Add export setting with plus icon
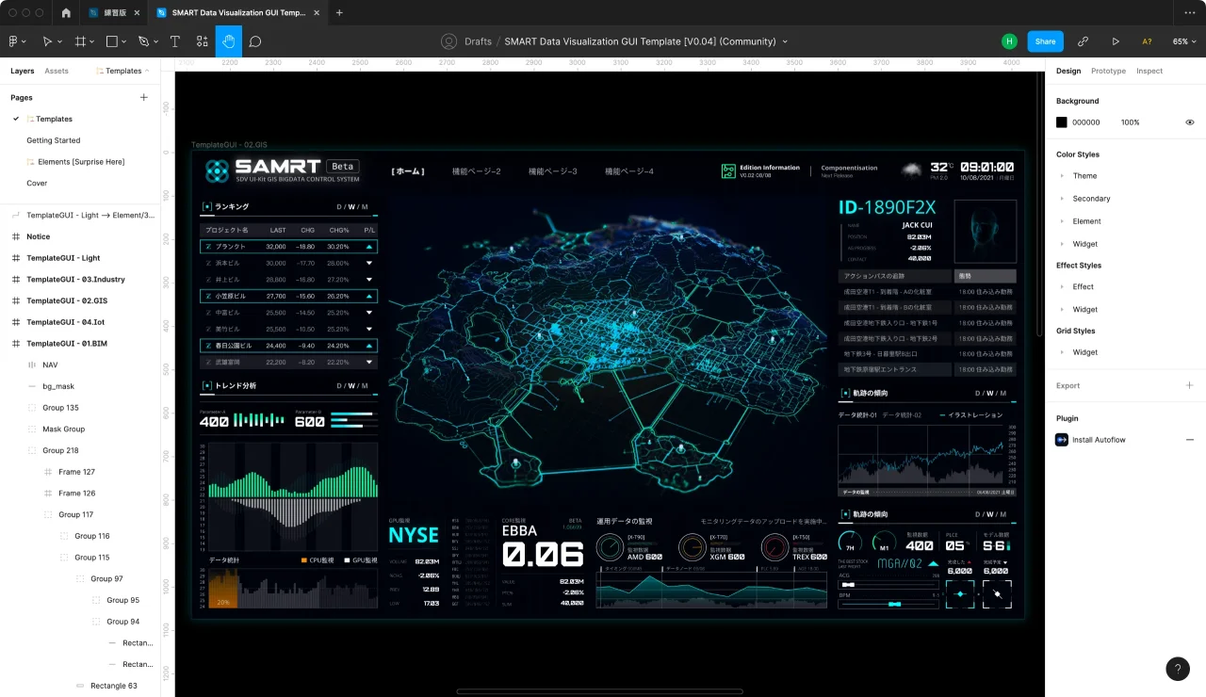Viewport: 1206px width, 697px height. coord(1189,385)
